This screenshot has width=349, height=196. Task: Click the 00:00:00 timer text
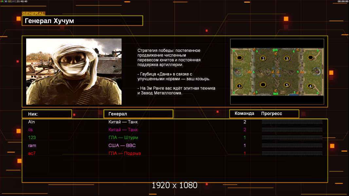(343, 1)
